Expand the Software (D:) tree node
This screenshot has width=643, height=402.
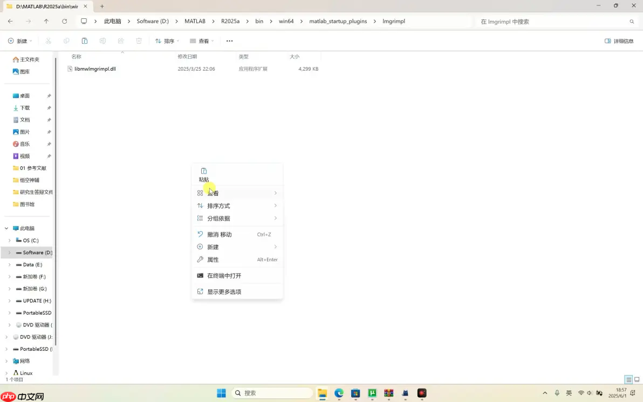pos(9,252)
